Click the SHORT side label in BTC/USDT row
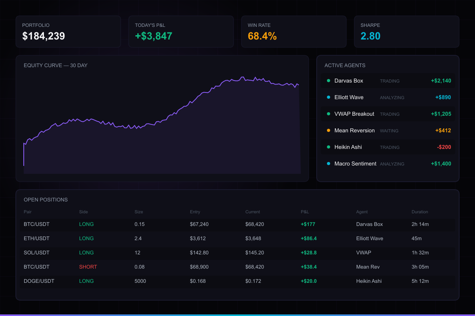This screenshot has height=316, width=475. point(88,267)
